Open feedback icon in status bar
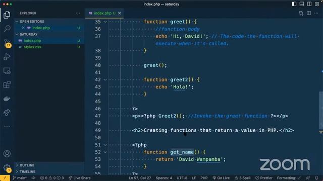The height and width of the screenshot is (181, 323). (308, 178)
